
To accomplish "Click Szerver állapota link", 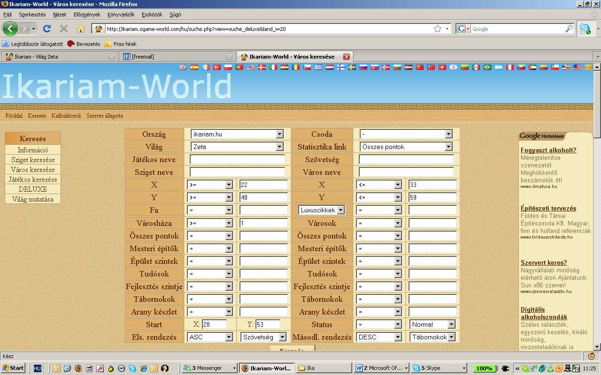I will coord(105,116).
